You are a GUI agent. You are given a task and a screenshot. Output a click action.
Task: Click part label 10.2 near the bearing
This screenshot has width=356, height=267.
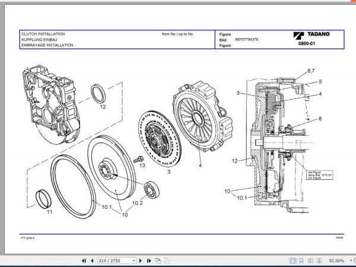coord(138,203)
